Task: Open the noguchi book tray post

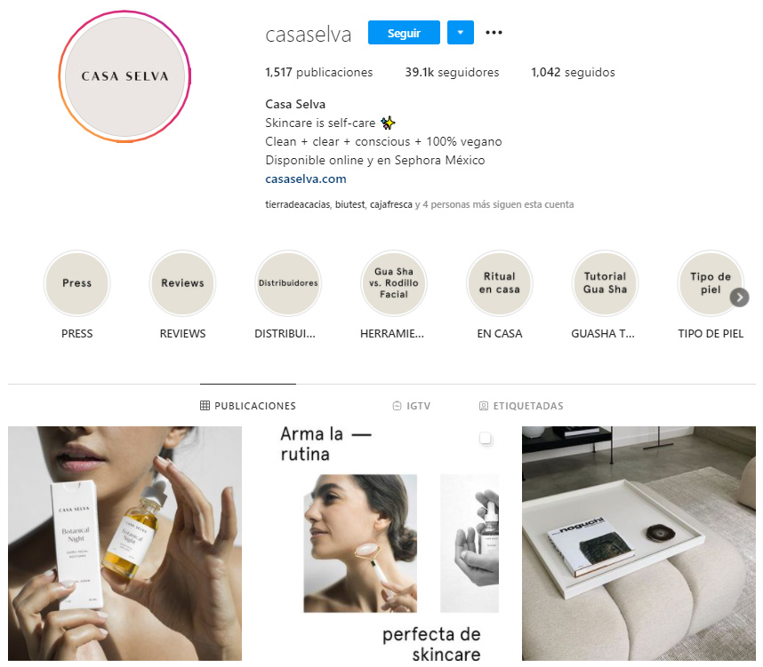Action: [x=639, y=544]
